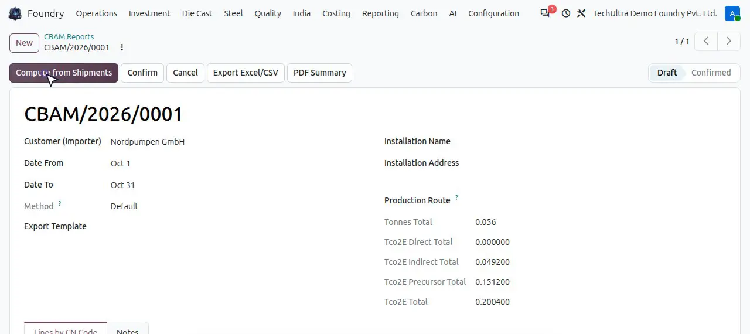The height and width of the screenshot is (334, 750).
Task: Open the AI menu
Action: [x=453, y=13]
